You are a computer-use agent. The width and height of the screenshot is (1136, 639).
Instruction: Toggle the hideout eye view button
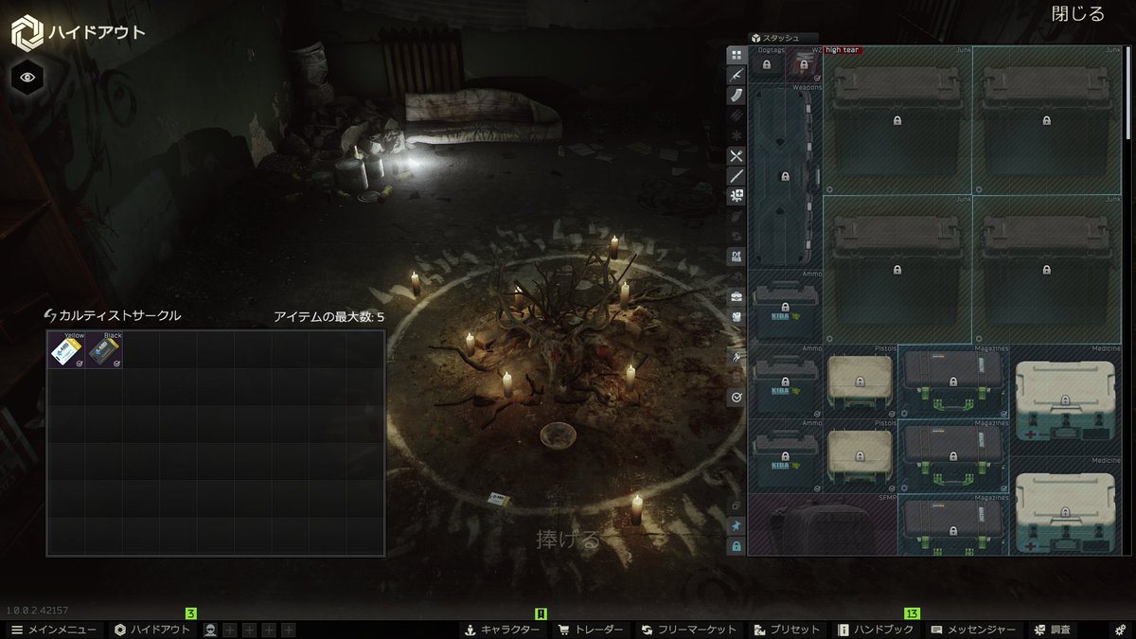click(x=27, y=77)
